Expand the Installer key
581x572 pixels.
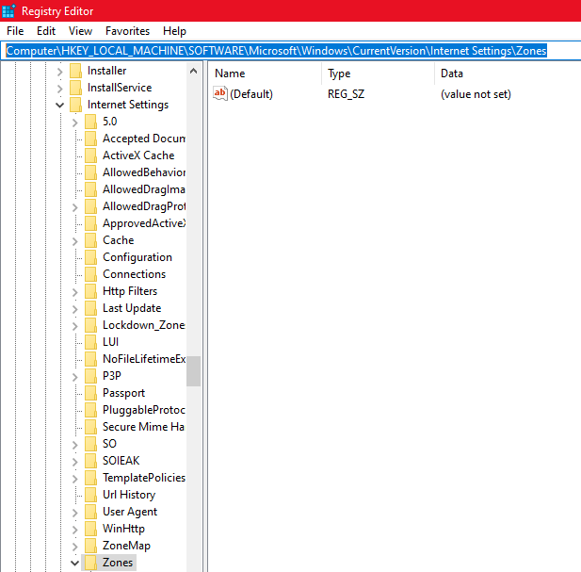(60, 72)
